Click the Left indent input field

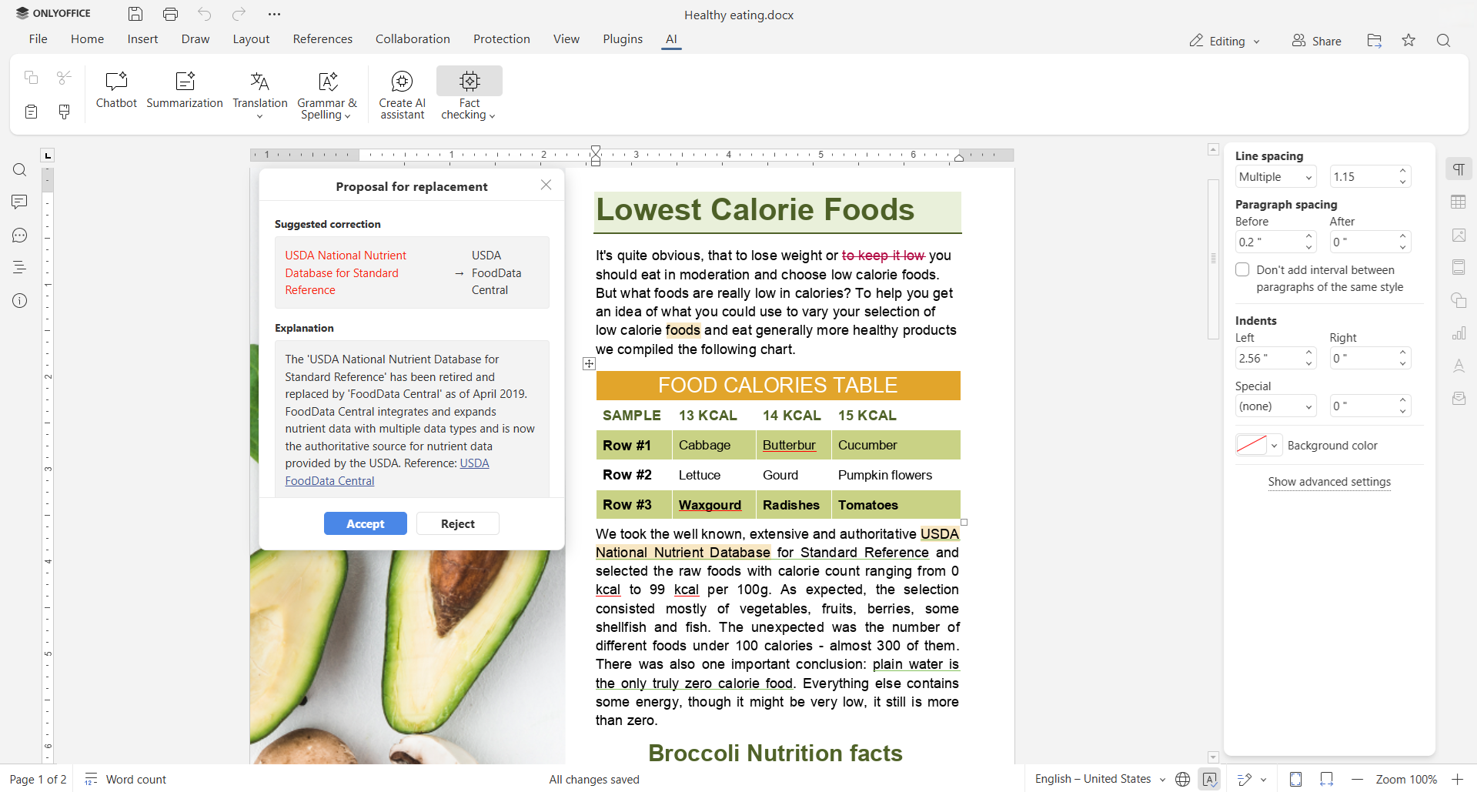tap(1268, 359)
